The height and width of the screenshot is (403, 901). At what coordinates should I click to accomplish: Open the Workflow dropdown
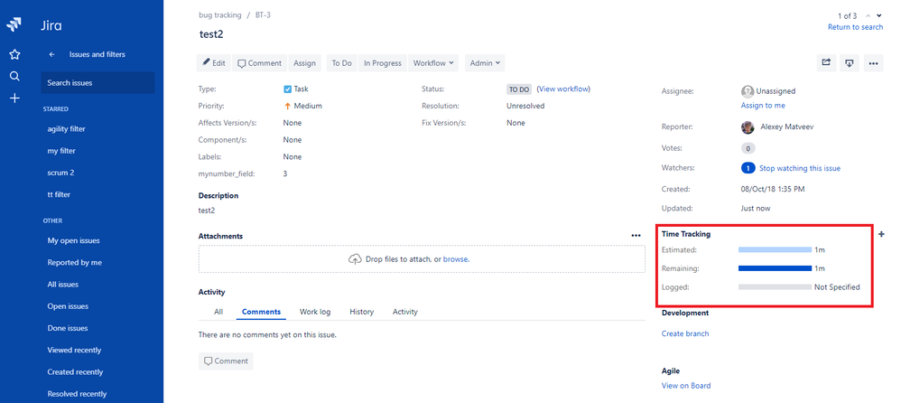(433, 63)
